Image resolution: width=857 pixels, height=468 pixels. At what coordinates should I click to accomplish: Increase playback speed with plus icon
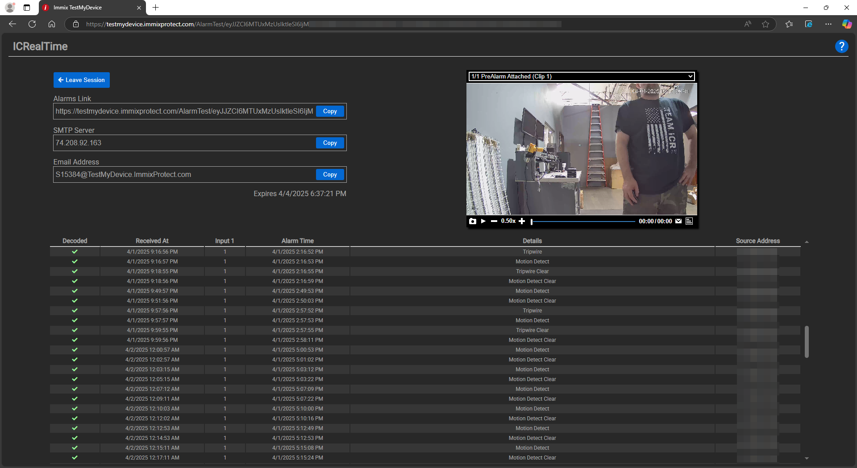522,222
